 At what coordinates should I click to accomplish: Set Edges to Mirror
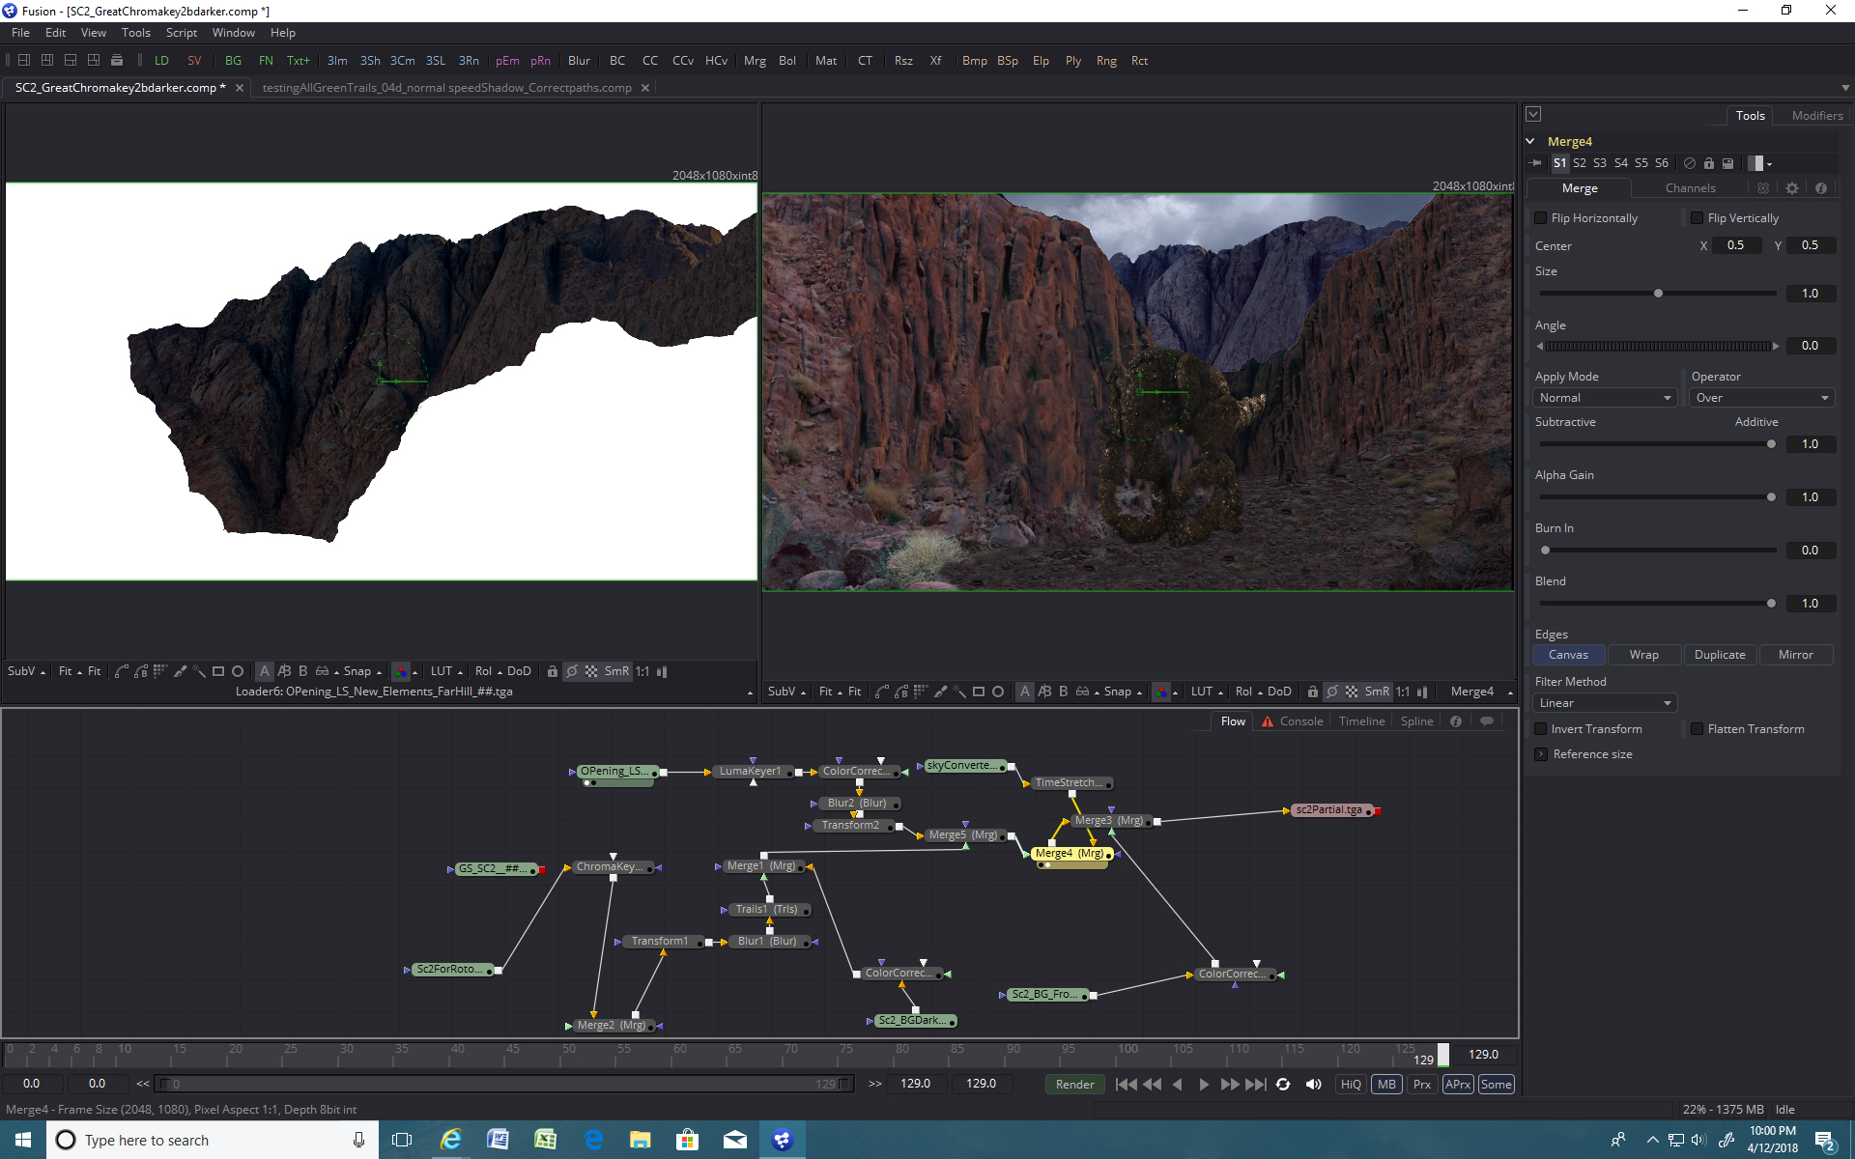click(1796, 655)
